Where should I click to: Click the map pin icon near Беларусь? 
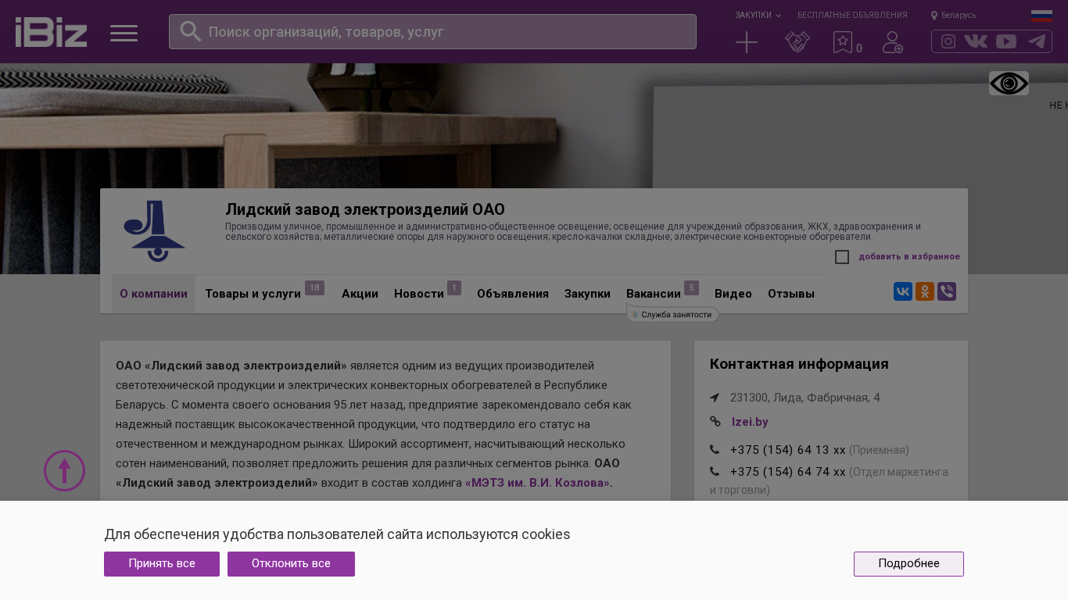click(x=934, y=16)
